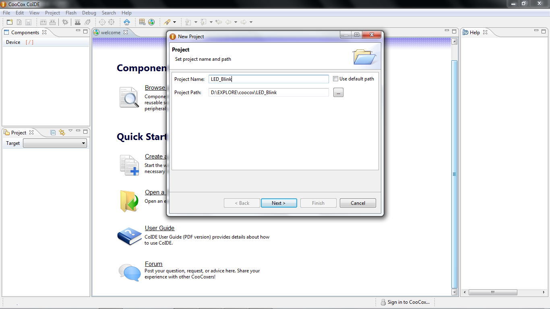
Task: Click the Save toolbar icon
Action: point(28,22)
